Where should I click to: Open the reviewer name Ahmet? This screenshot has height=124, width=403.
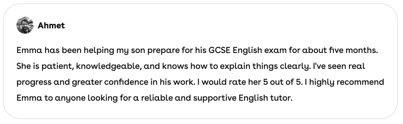pos(51,25)
